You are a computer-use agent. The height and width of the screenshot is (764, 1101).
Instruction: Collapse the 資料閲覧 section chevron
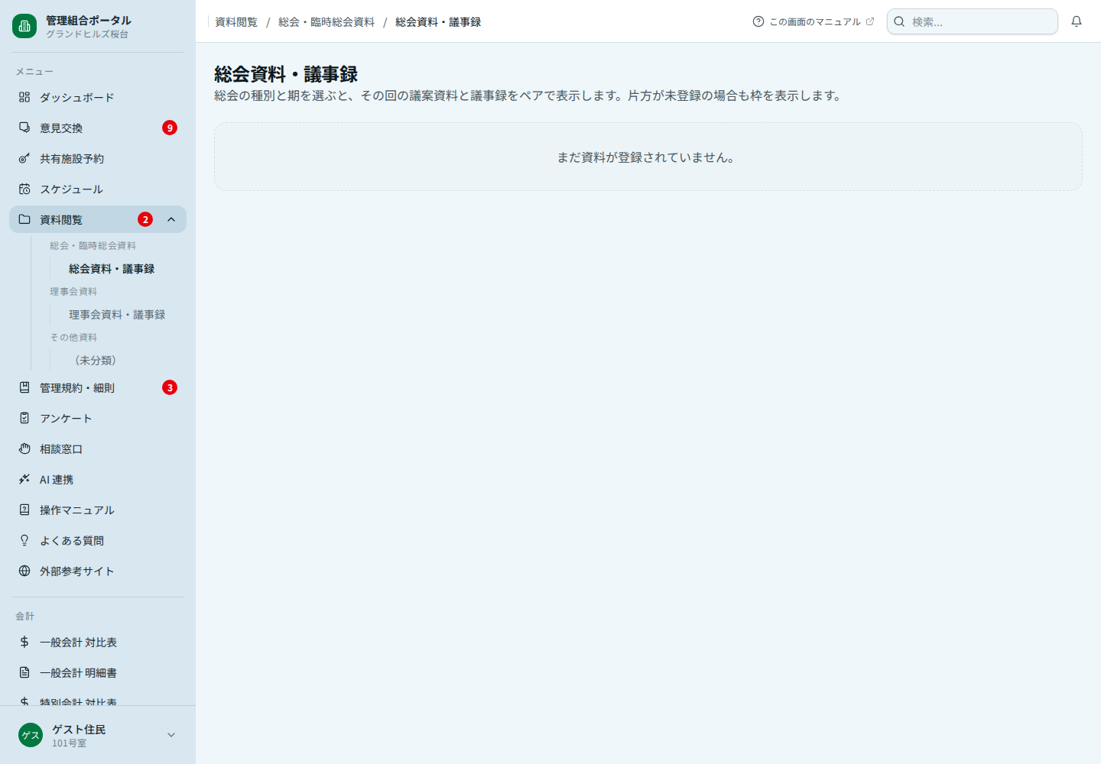tap(171, 219)
